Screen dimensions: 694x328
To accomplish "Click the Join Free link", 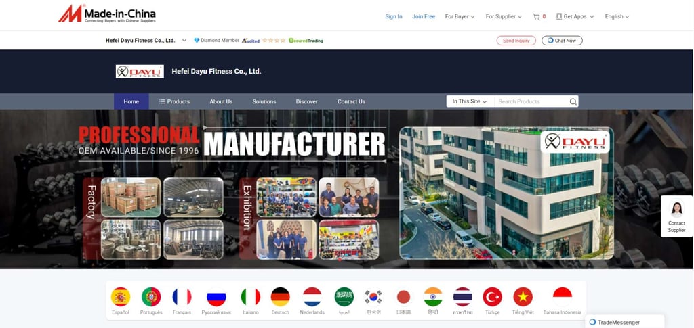I will coord(424,16).
